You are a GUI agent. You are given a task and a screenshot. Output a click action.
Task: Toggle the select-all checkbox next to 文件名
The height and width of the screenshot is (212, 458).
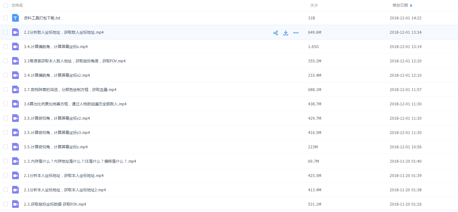(x=5, y=5)
